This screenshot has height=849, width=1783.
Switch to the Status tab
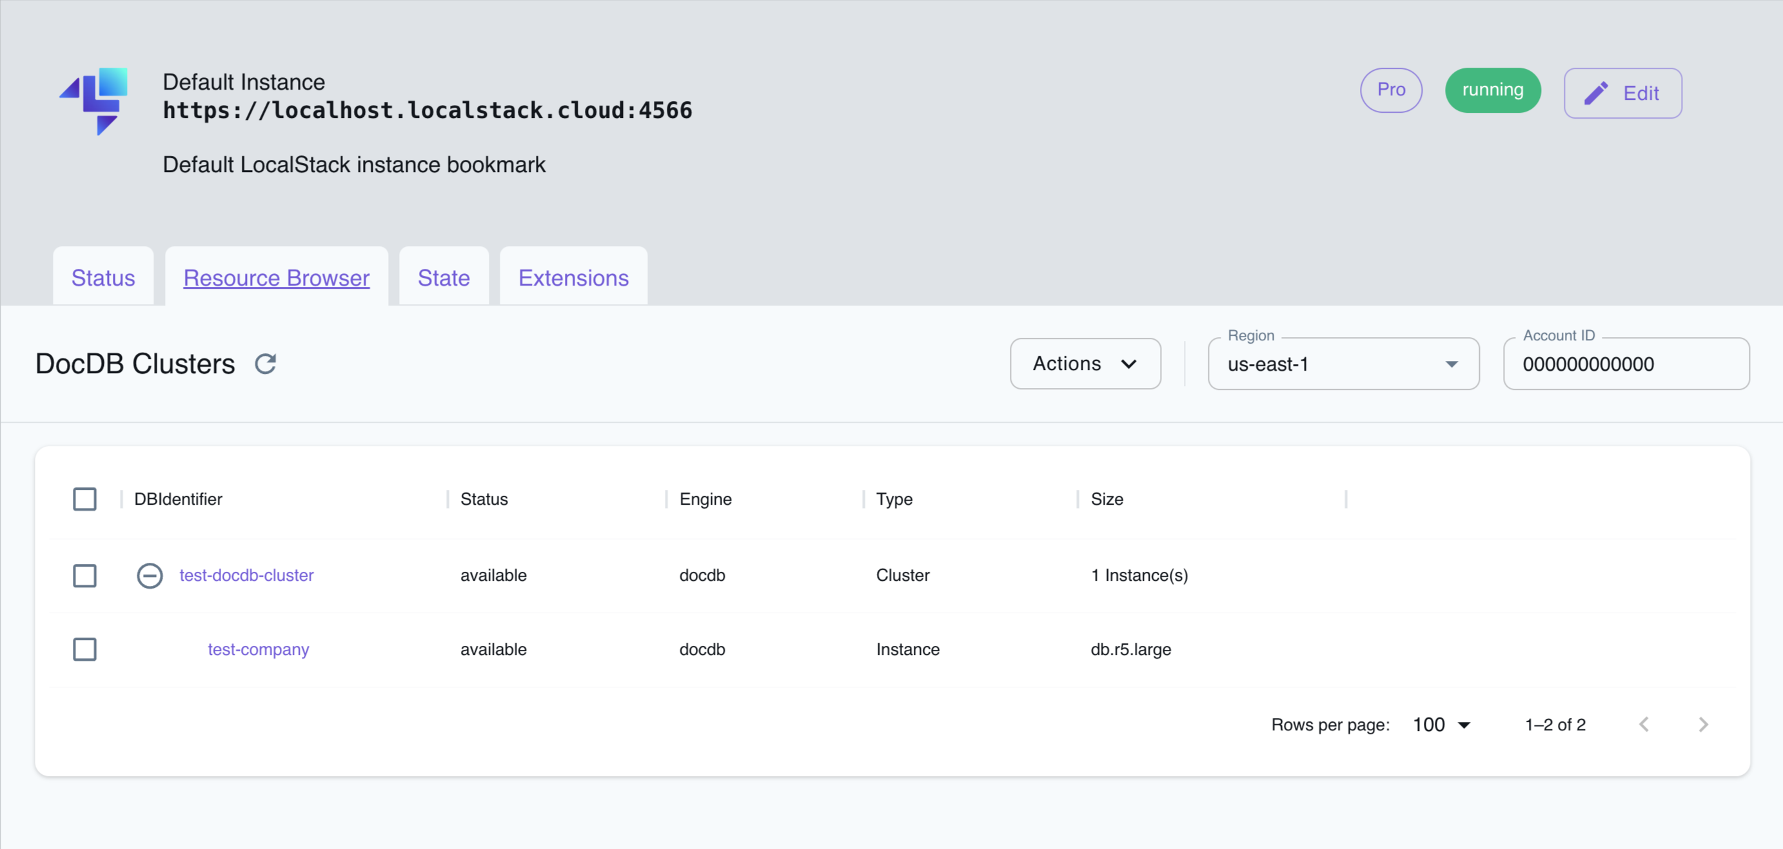pos(103,276)
